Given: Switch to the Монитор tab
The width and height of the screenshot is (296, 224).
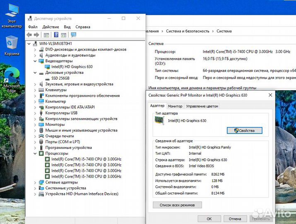Looking at the screenshot, I should (175, 106).
